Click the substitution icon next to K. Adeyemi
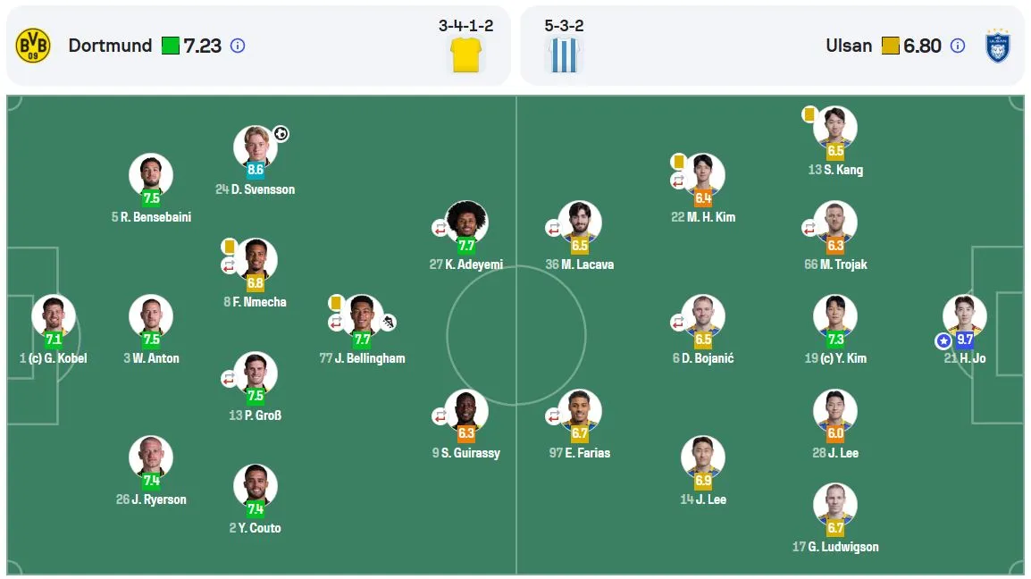Image resolution: width=1031 pixels, height=579 pixels. (440, 229)
